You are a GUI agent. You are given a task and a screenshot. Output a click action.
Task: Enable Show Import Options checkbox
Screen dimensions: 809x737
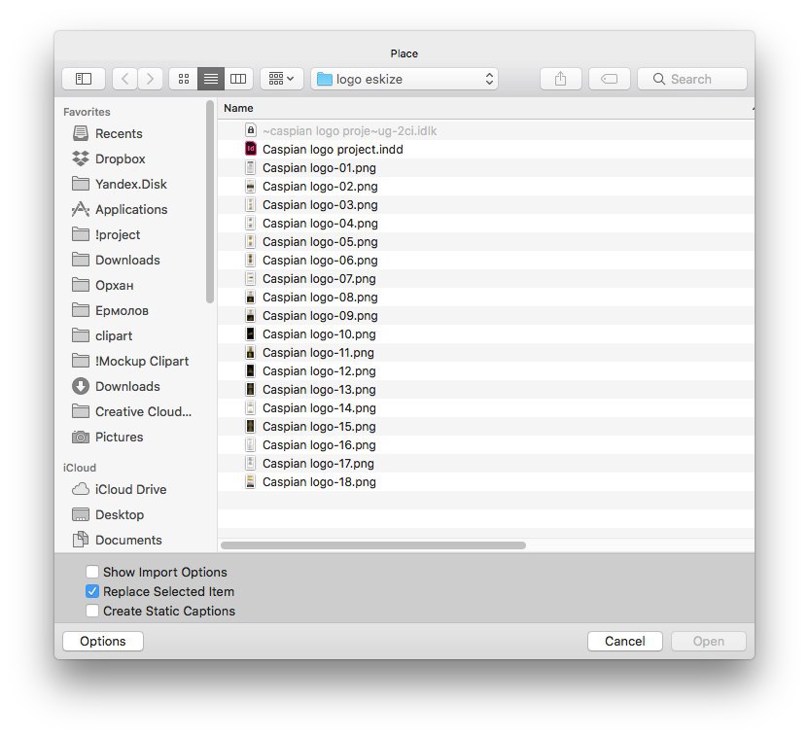(x=92, y=572)
